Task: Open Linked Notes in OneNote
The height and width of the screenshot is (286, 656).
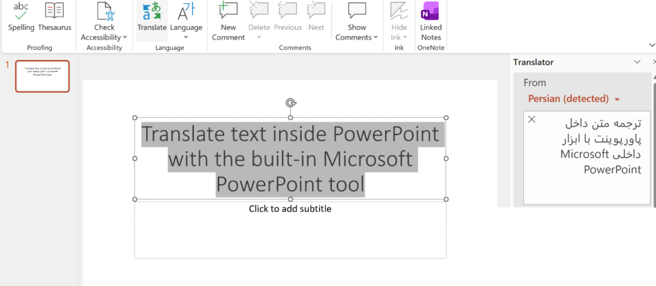Action: click(431, 21)
